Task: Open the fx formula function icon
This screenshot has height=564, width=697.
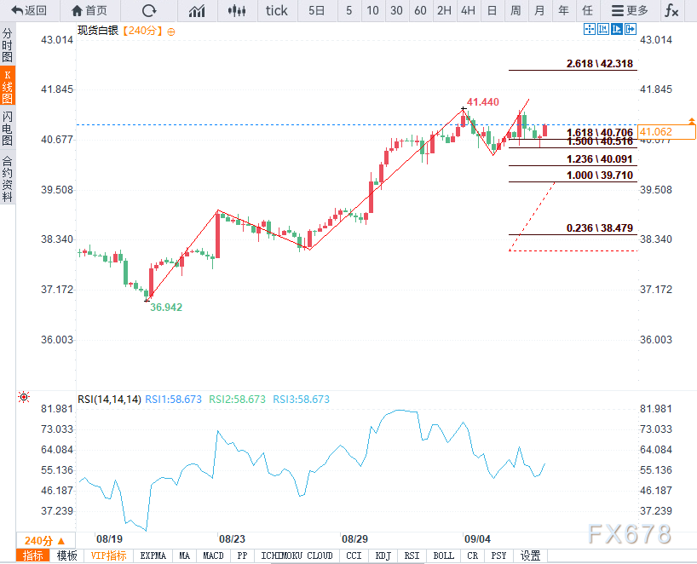Action: coord(672,11)
